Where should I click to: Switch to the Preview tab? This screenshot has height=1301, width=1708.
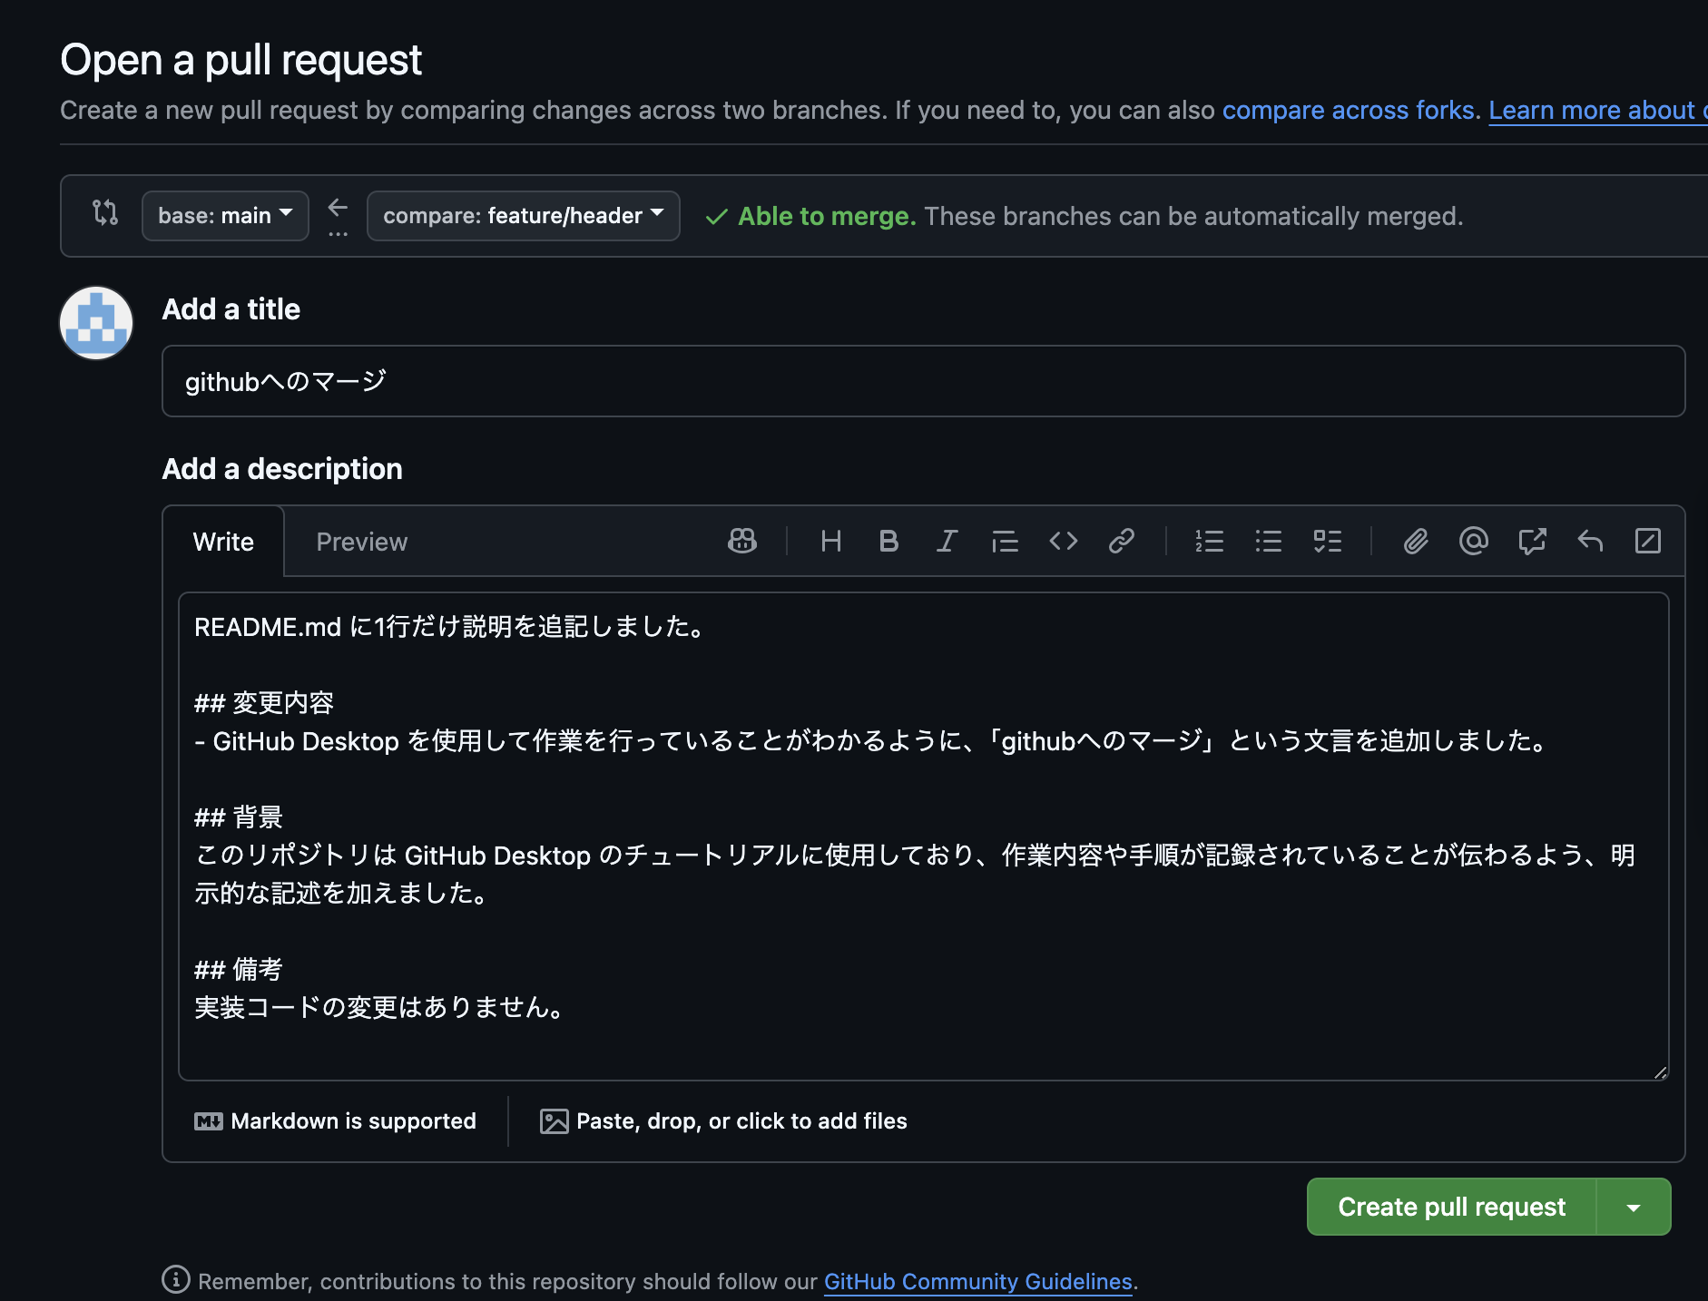tap(362, 542)
